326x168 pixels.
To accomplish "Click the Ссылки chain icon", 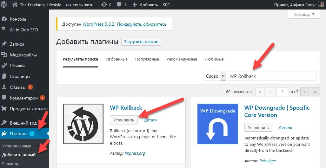I will [4, 66].
